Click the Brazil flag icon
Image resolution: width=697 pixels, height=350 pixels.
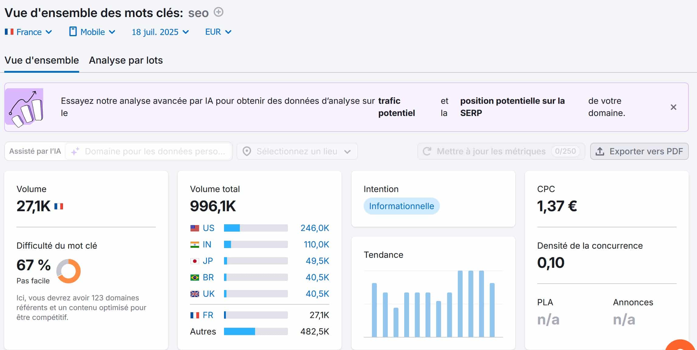click(195, 277)
